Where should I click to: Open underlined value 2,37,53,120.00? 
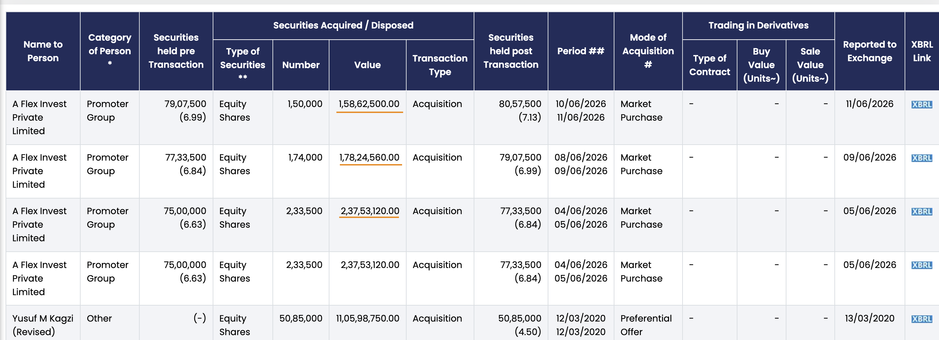click(370, 211)
